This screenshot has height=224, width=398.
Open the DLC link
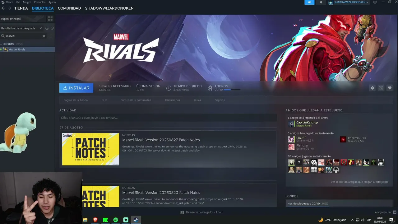(x=104, y=100)
